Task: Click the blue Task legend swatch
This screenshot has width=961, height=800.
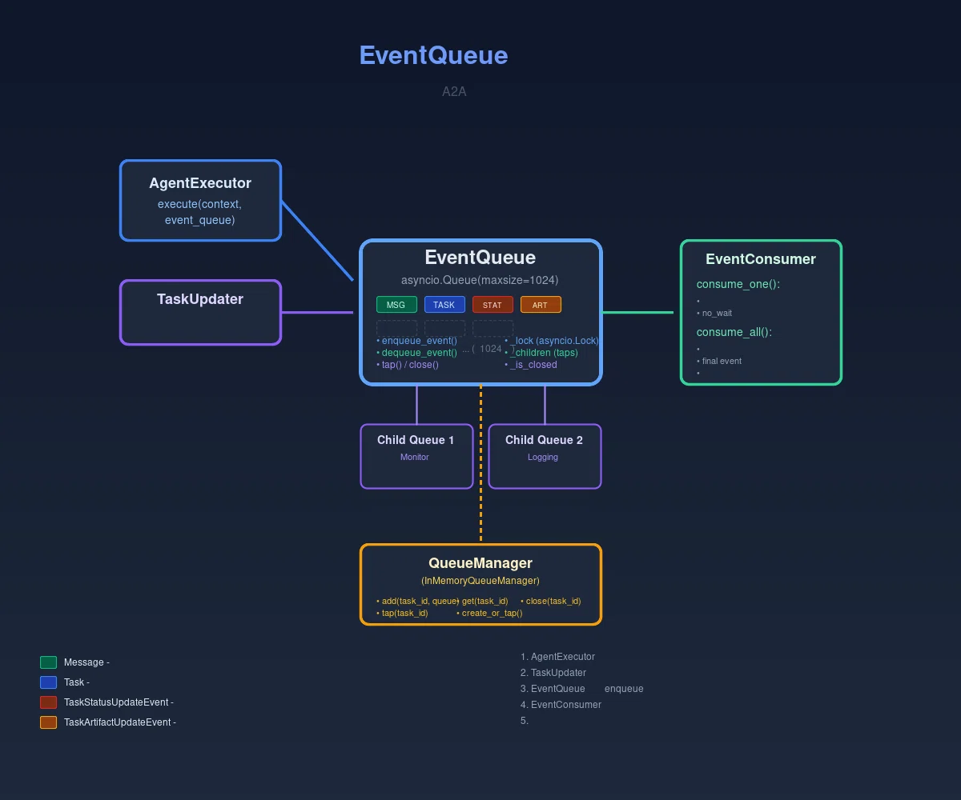Action: click(49, 682)
